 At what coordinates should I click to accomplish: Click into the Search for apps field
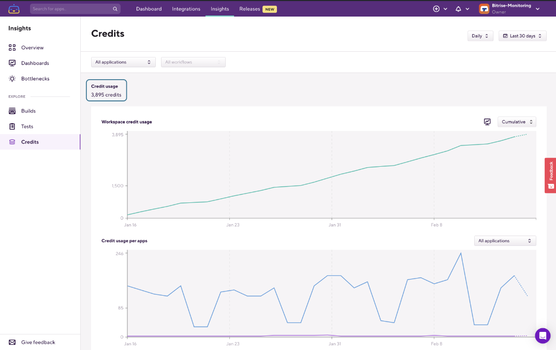71,9
